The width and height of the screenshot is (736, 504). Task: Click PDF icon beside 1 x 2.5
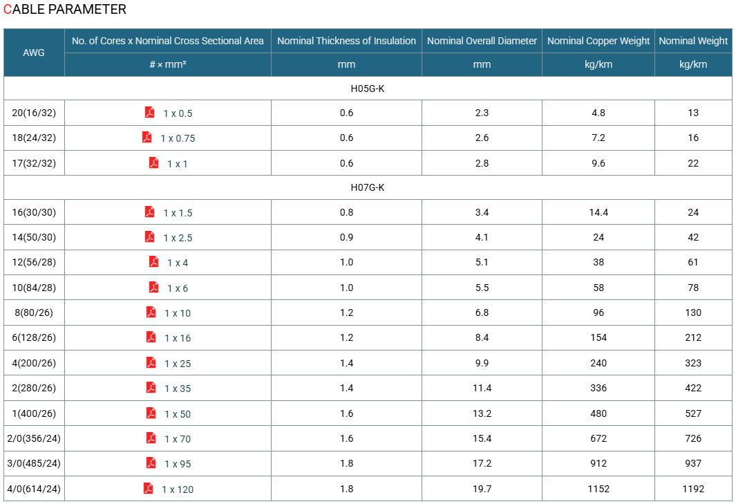pos(149,236)
